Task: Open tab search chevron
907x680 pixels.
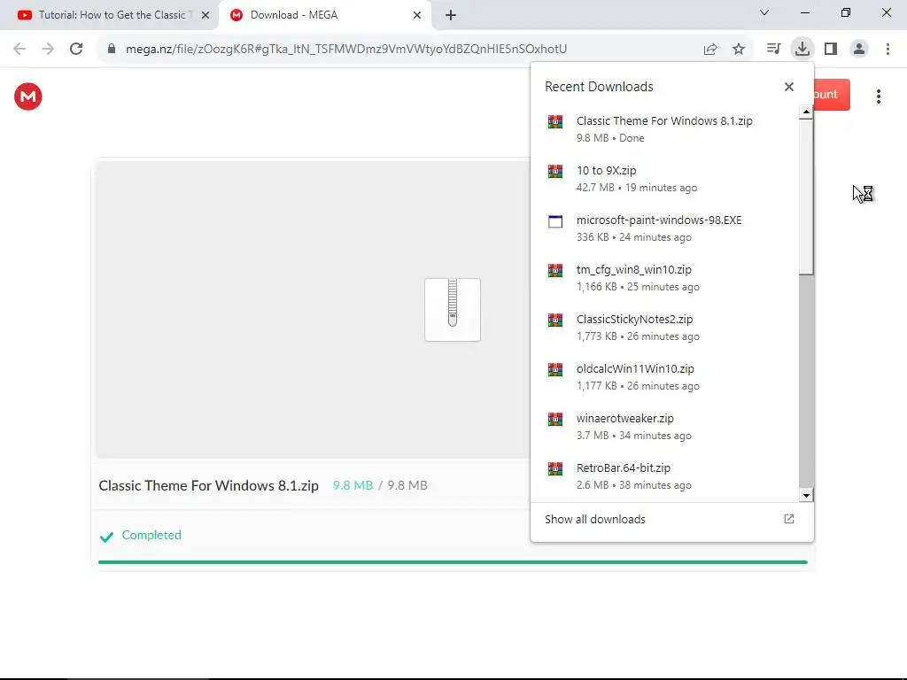Action: coord(764,12)
